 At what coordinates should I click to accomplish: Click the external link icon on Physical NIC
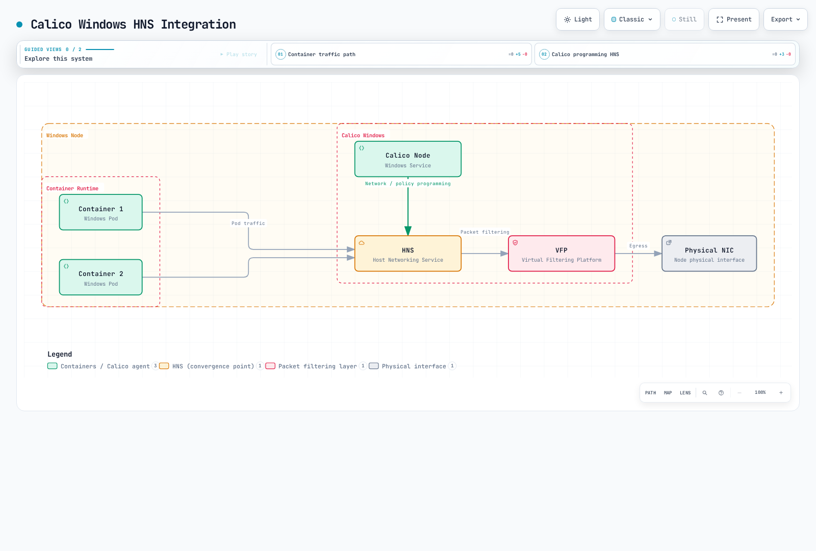coord(669,243)
